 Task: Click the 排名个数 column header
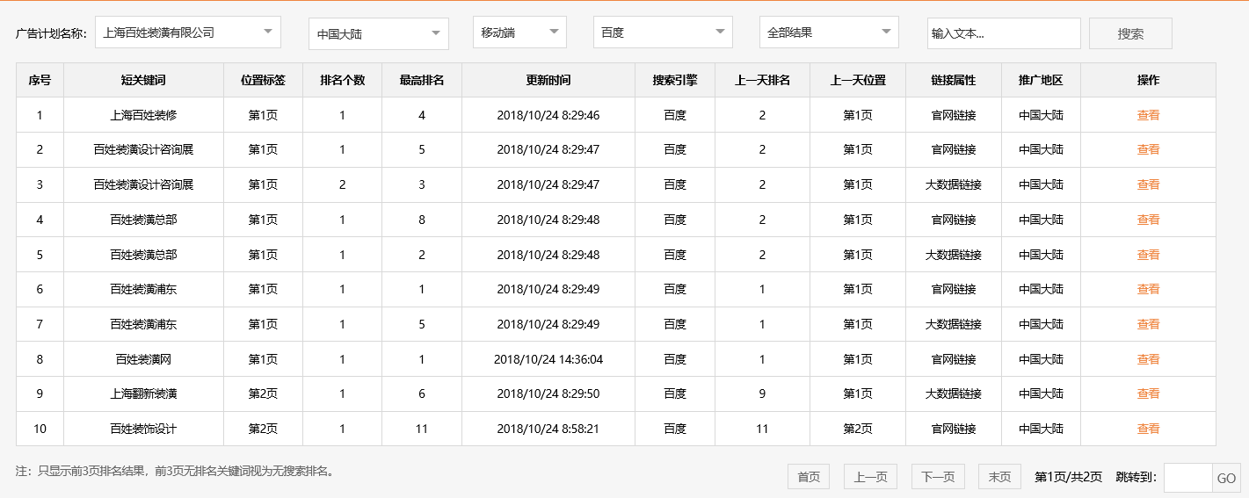click(342, 80)
